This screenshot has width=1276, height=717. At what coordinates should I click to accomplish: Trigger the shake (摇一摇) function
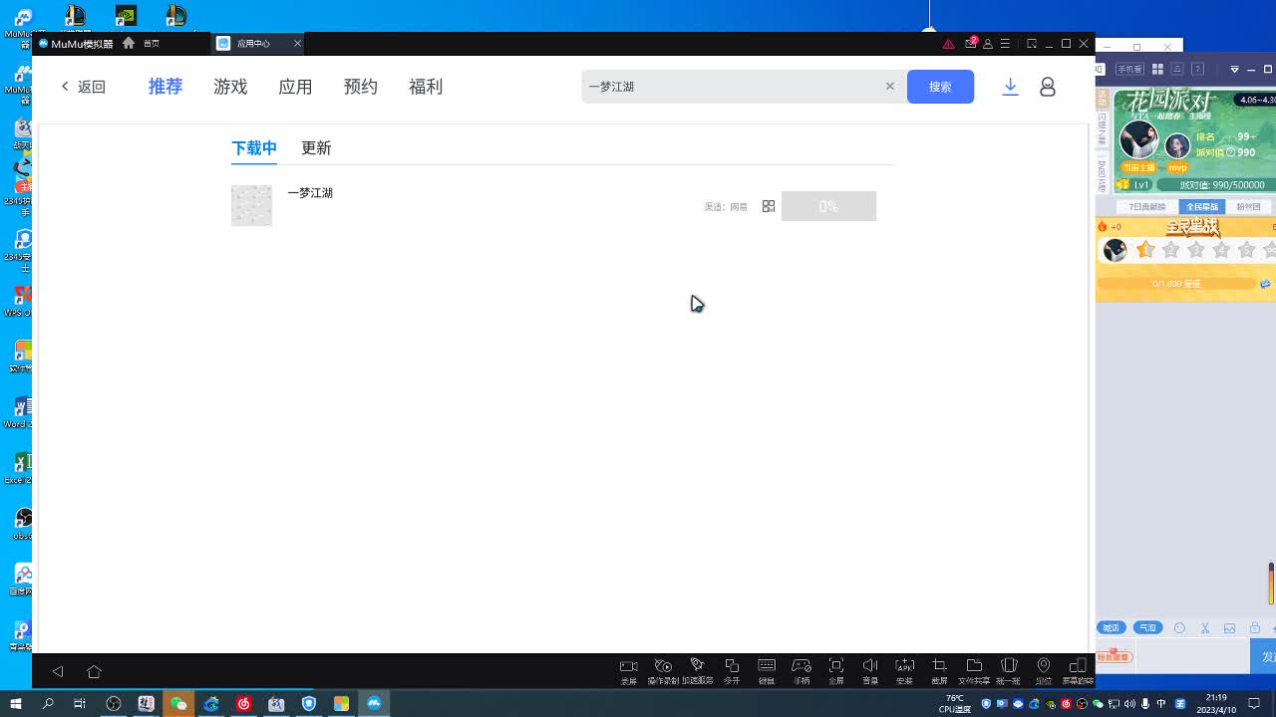[x=1009, y=671]
